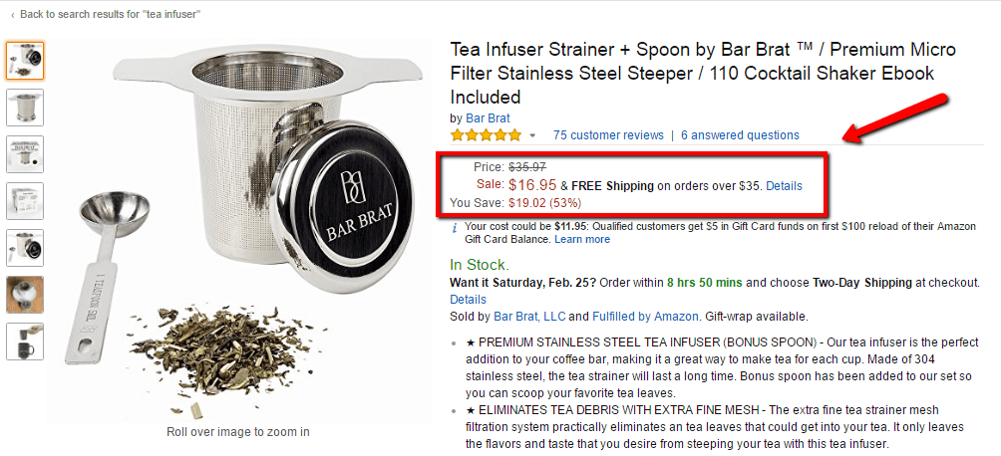
Task: Click the blue info icon beside gift card offer
Action: pyautogui.click(x=456, y=228)
